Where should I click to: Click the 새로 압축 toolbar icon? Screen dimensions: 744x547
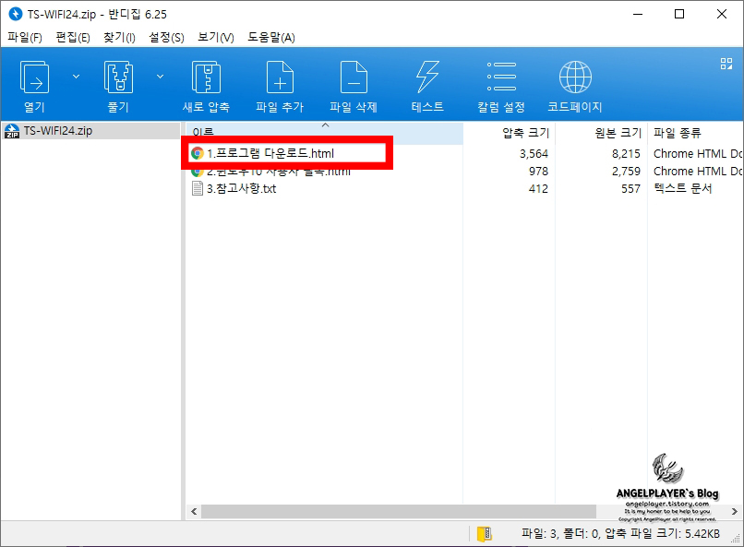[x=206, y=77]
